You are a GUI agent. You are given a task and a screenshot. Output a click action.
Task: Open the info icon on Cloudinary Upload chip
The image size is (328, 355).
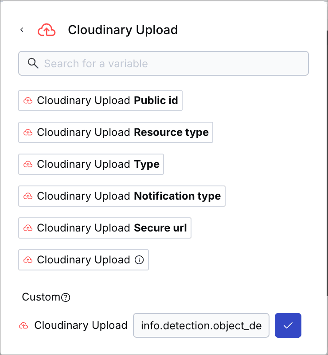coord(139,260)
